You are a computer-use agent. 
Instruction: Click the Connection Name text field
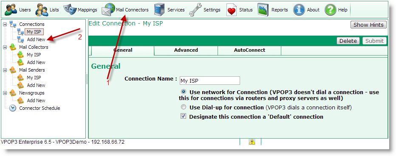209,81
